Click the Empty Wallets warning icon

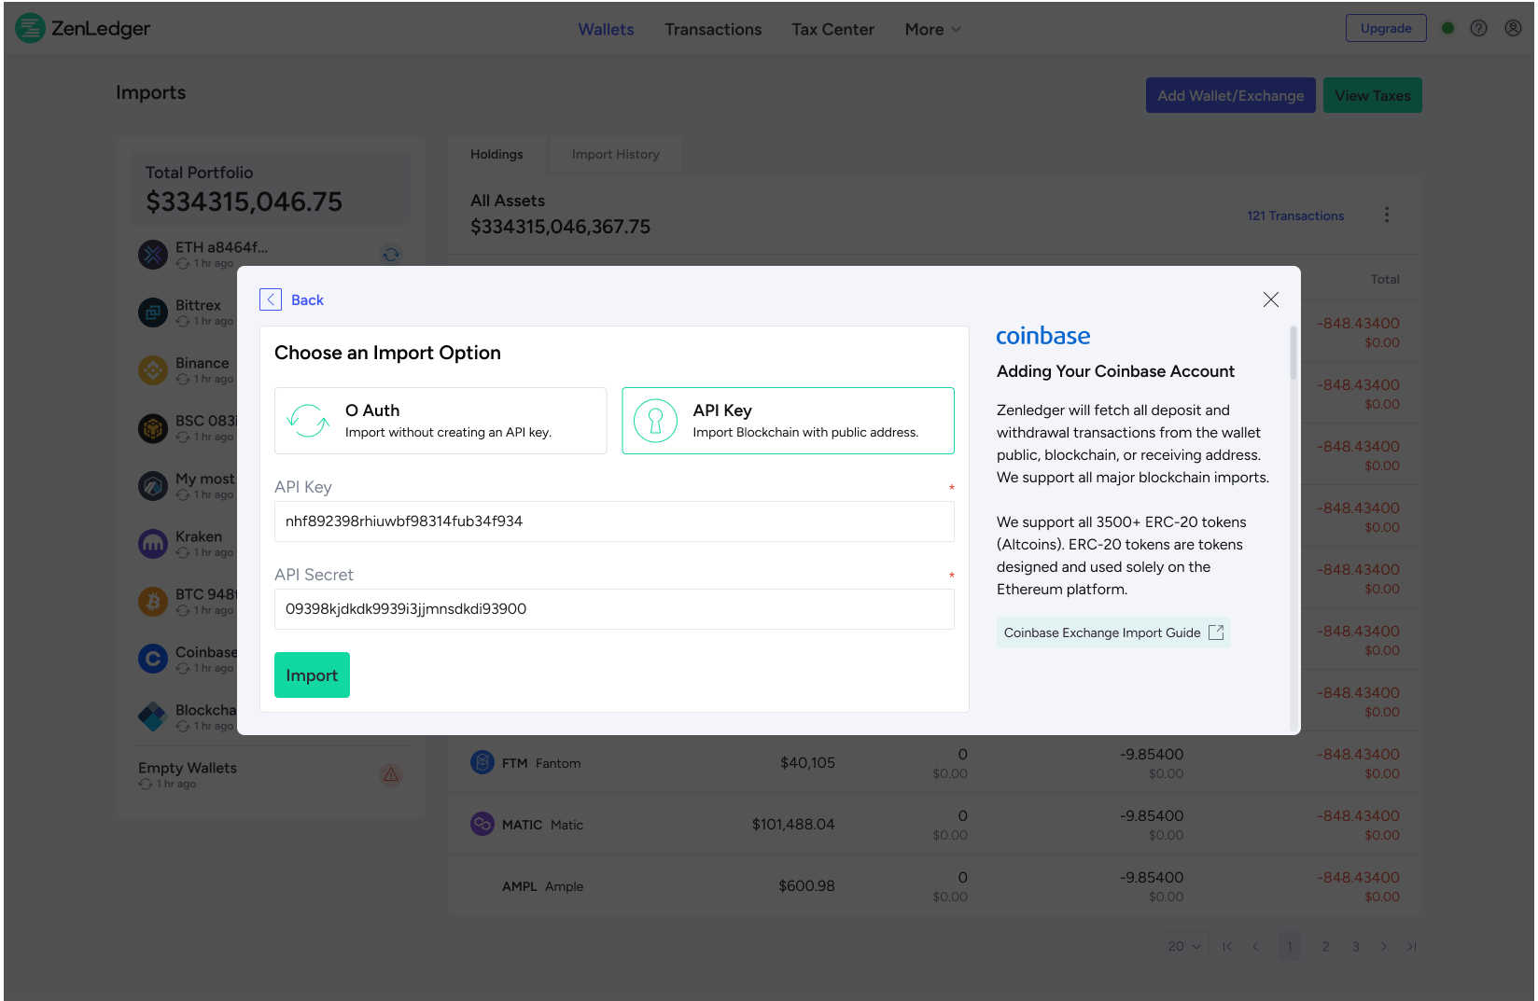pos(391,774)
